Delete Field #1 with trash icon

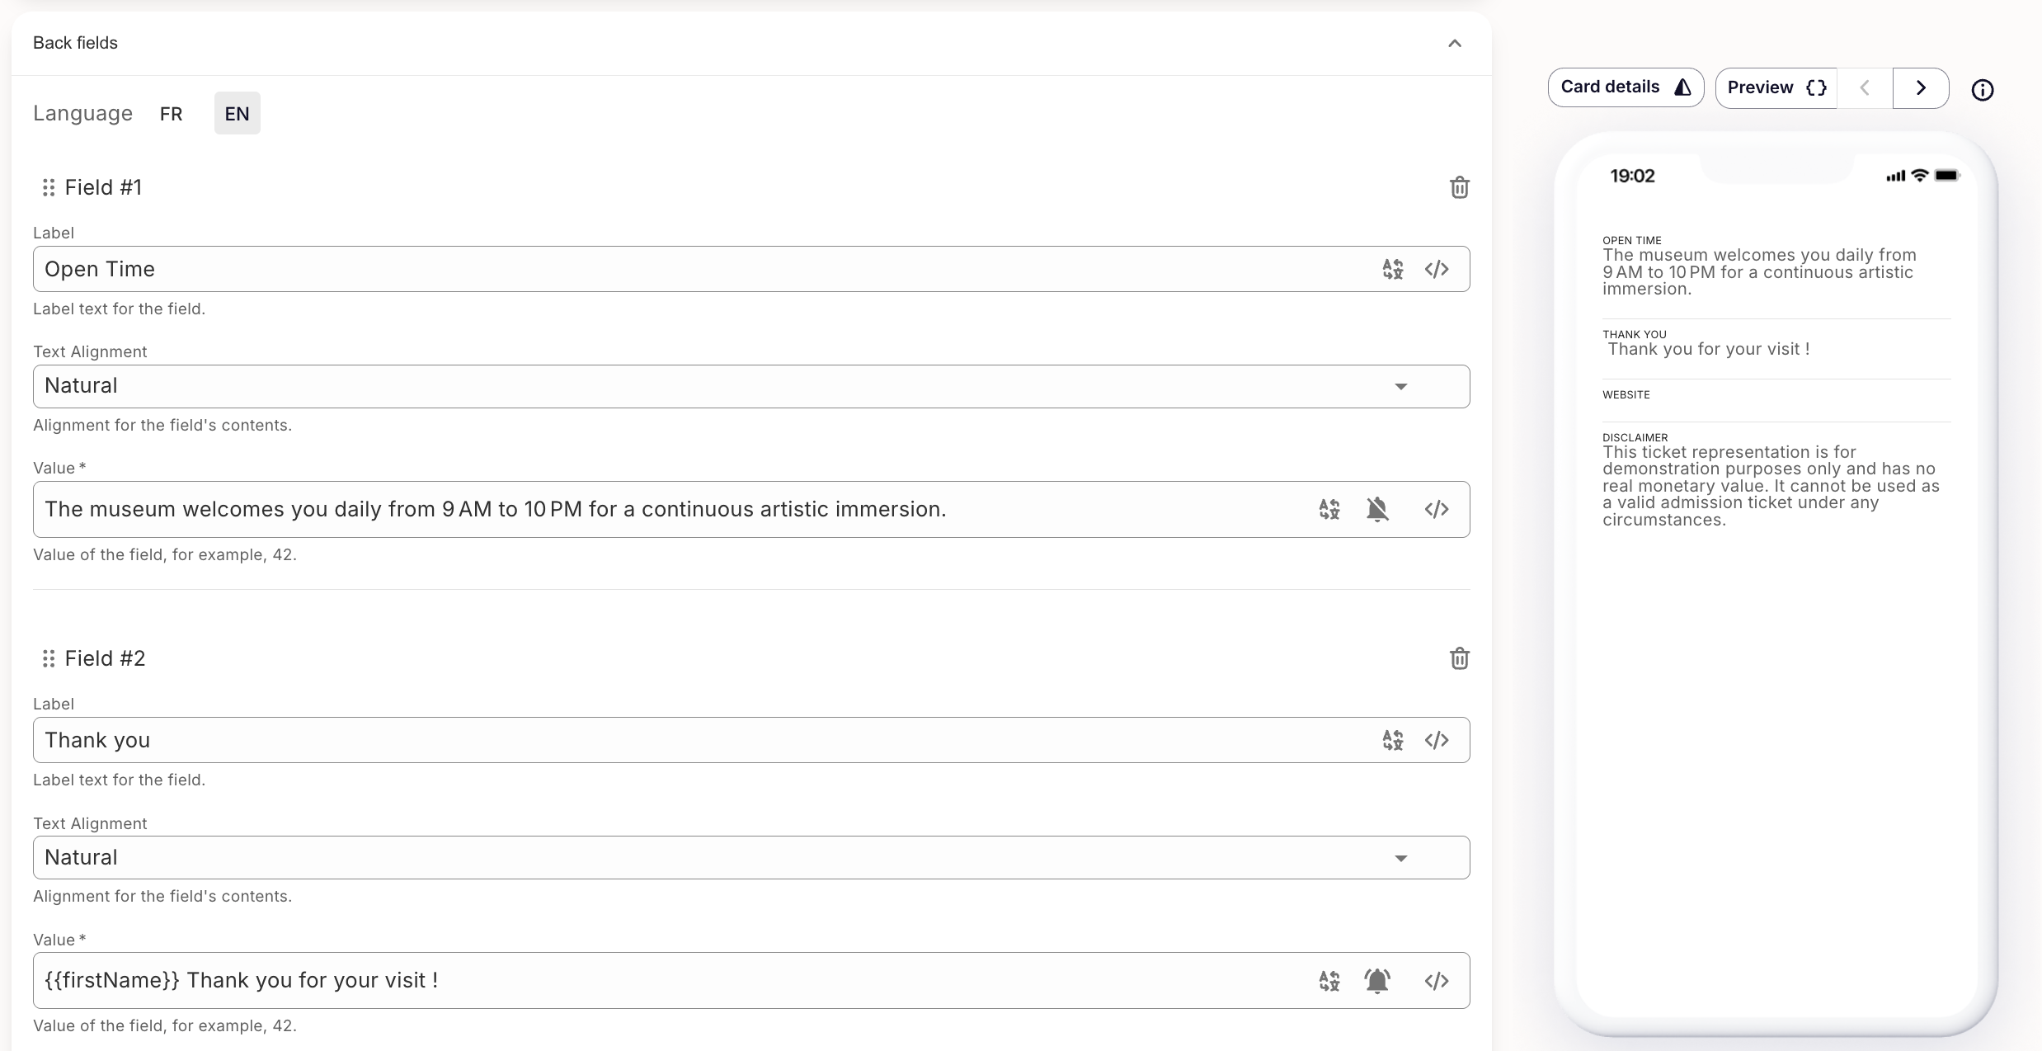[x=1459, y=187]
